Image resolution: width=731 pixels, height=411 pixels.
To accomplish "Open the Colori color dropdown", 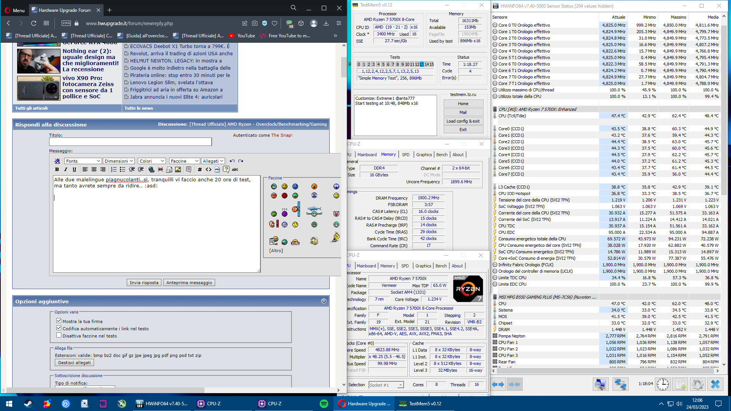I will 152,161.
